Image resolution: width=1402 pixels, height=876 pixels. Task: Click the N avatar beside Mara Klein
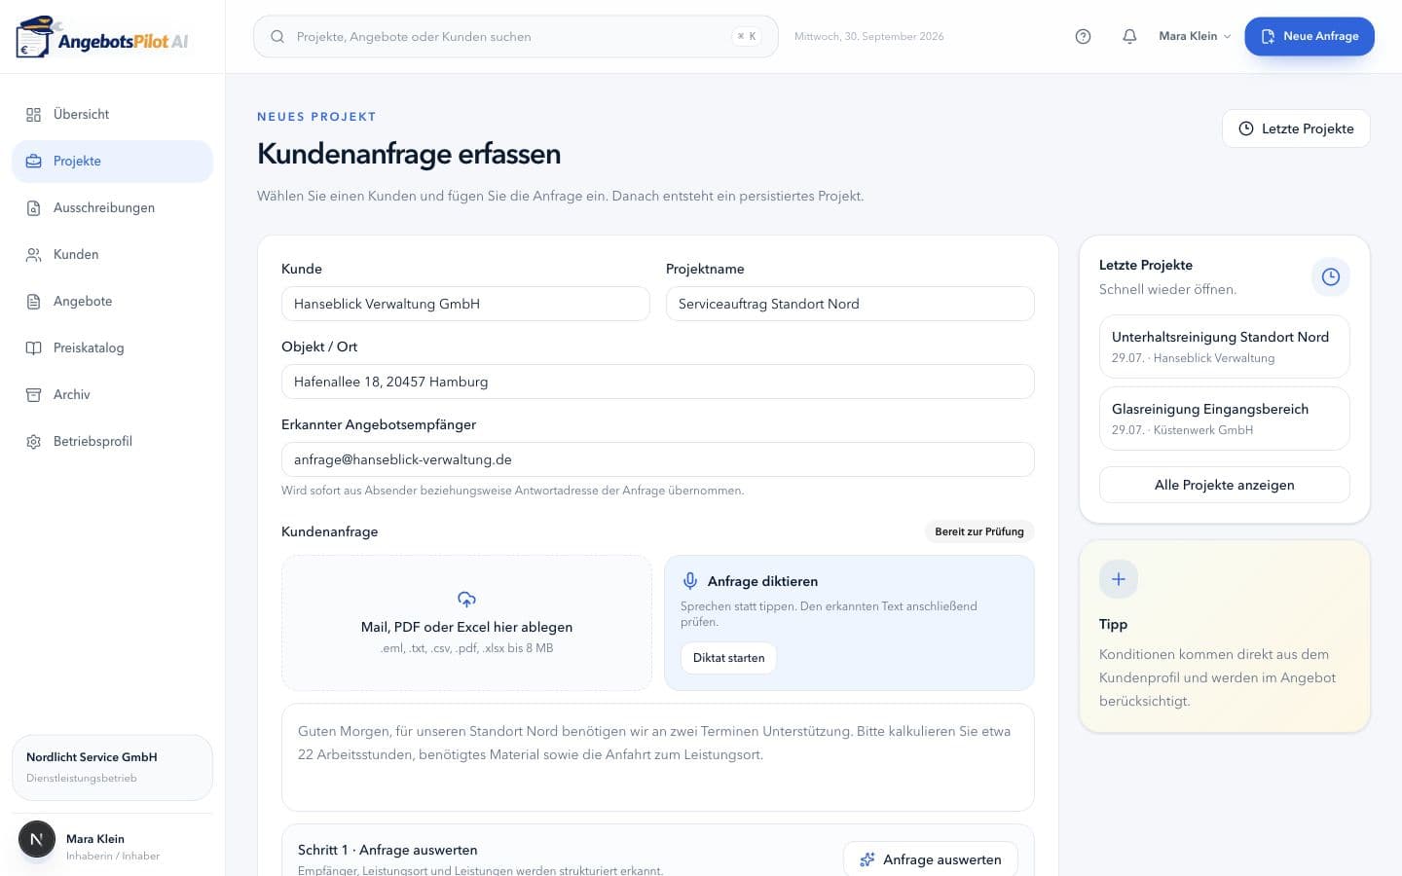tap(37, 839)
